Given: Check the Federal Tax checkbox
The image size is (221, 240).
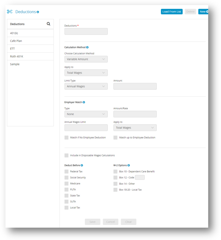Looking at the screenshot, I should tap(66, 171).
